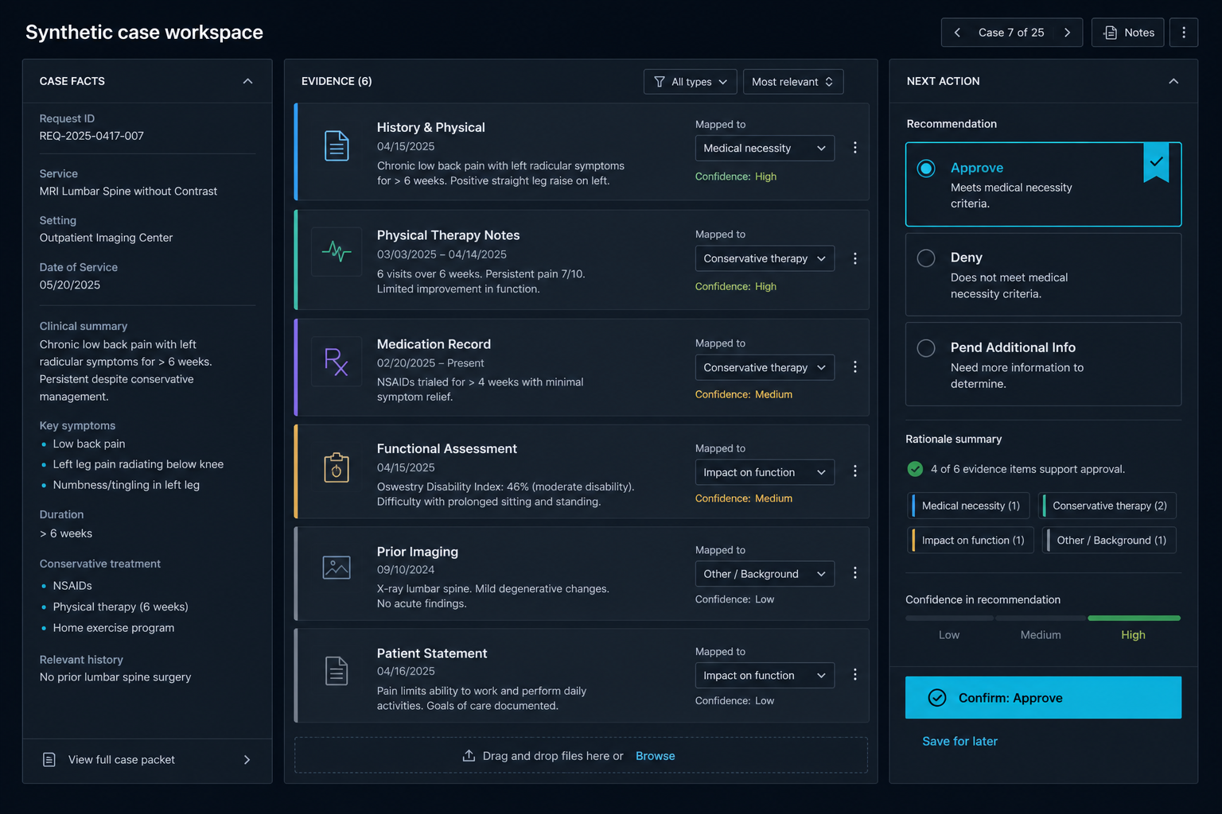
Task: Open the Medication Record kebab menu
Action: pos(855,366)
